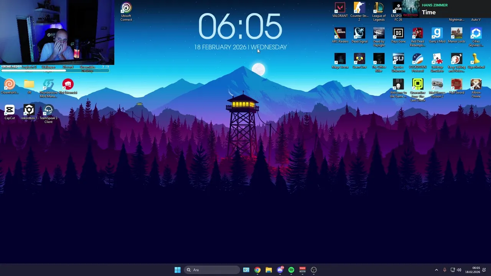491x276 pixels.
Task: Select the Welcome to the Game shortcut
Action: click(x=398, y=89)
